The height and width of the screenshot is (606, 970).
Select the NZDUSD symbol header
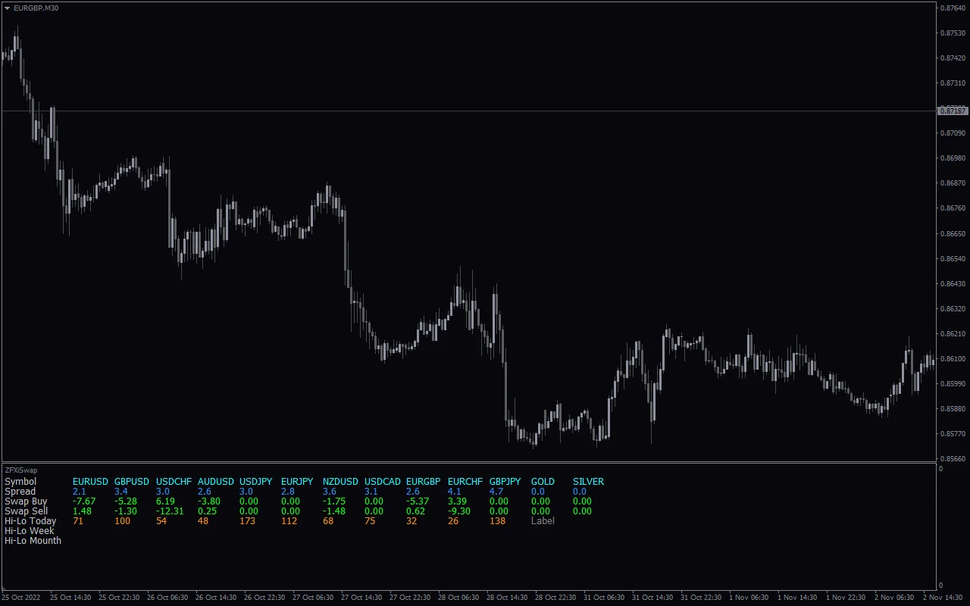[340, 482]
